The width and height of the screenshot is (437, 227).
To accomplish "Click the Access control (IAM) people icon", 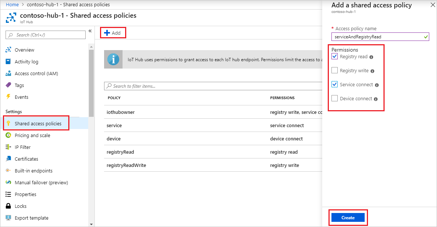I will pyautogui.click(x=8, y=73).
